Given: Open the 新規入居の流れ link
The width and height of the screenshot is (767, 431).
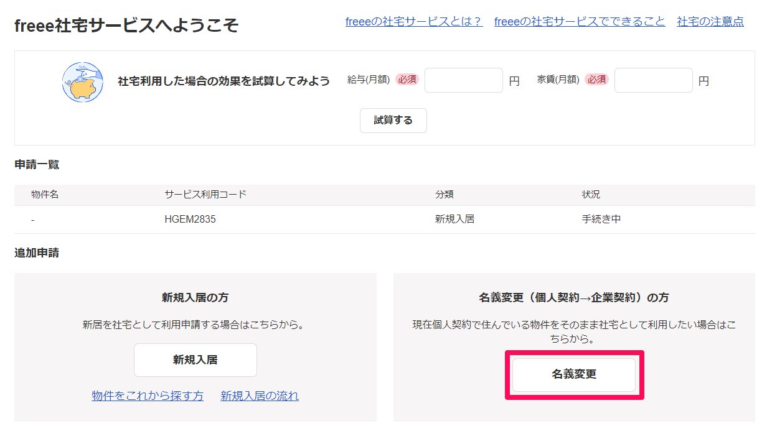Looking at the screenshot, I should (260, 396).
